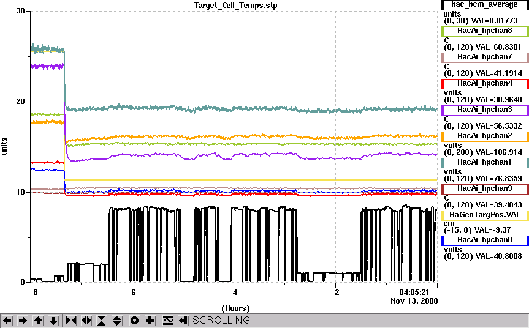Image resolution: width=529 pixels, height=328 pixels.
Task: Click the vertical units y-axis label
Action: (5, 146)
